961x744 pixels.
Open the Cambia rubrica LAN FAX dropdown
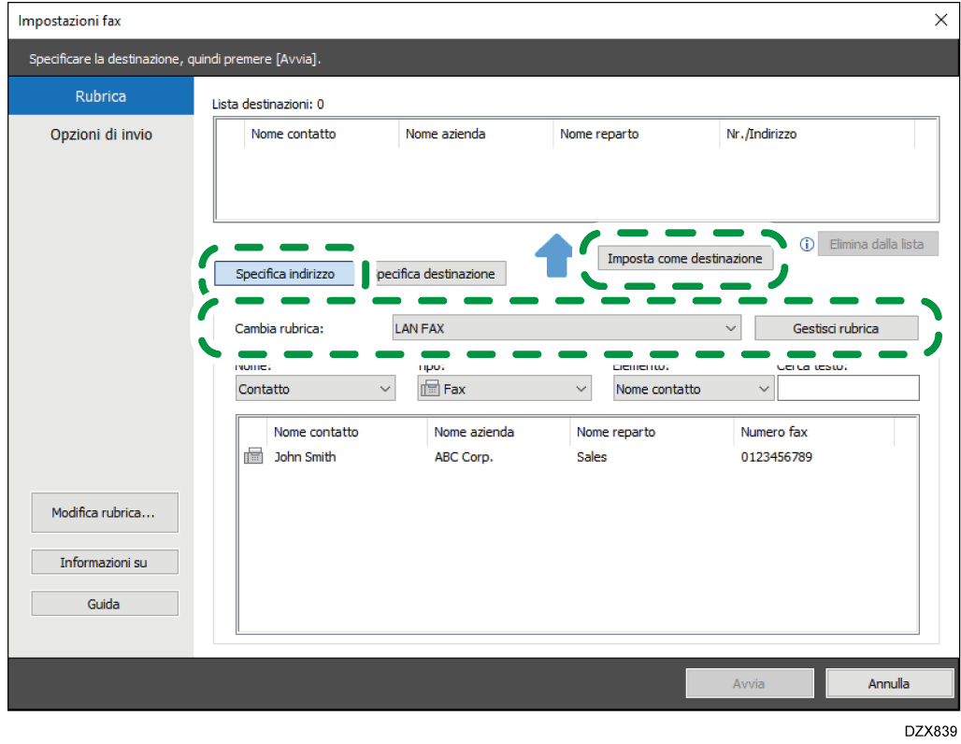click(x=567, y=328)
